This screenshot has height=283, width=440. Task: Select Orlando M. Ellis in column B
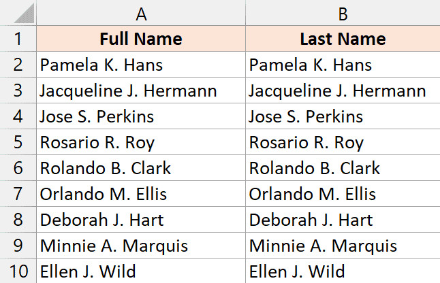pyautogui.click(x=312, y=195)
